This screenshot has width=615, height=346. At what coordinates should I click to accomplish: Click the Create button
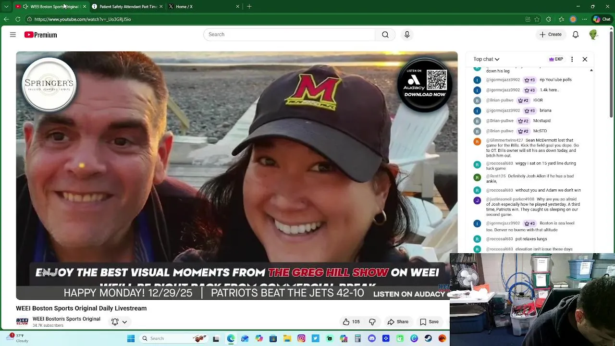click(550, 35)
